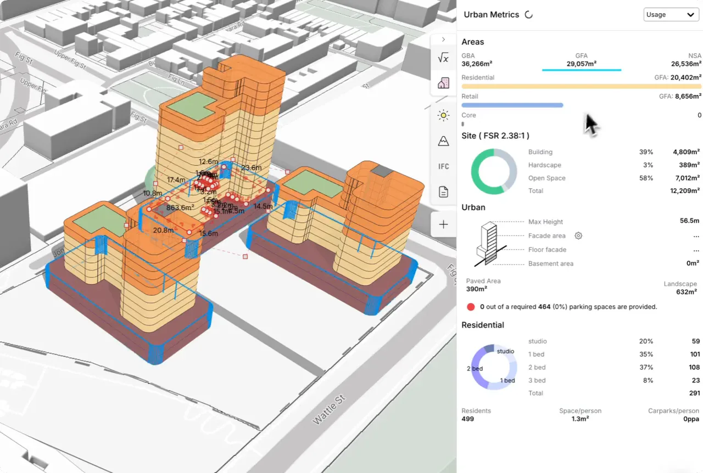
Task: Click the Site FSR 2.38:1 heading
Action: (x=495, y=136)
